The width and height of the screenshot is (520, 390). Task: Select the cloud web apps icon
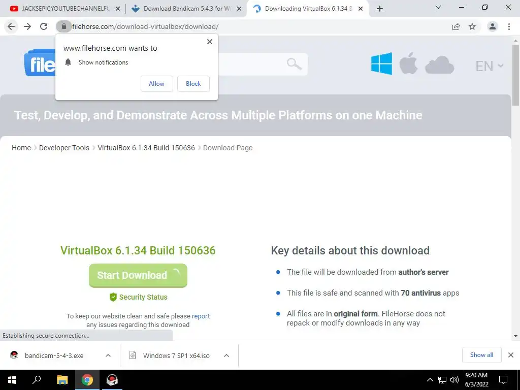439,64
